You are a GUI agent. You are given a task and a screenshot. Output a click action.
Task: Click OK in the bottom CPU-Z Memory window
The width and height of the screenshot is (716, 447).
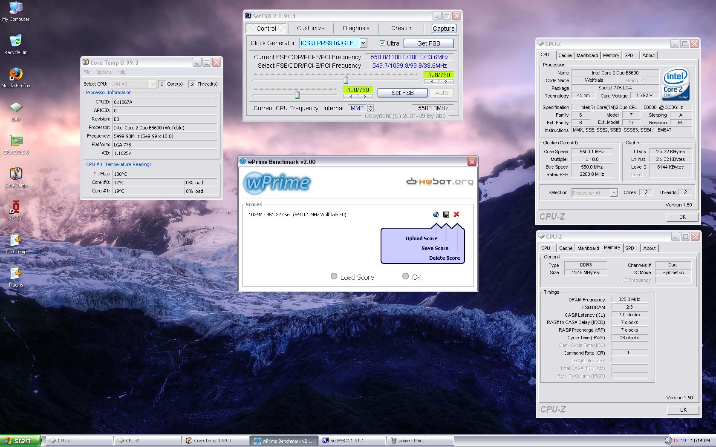(x=683, y=410)
